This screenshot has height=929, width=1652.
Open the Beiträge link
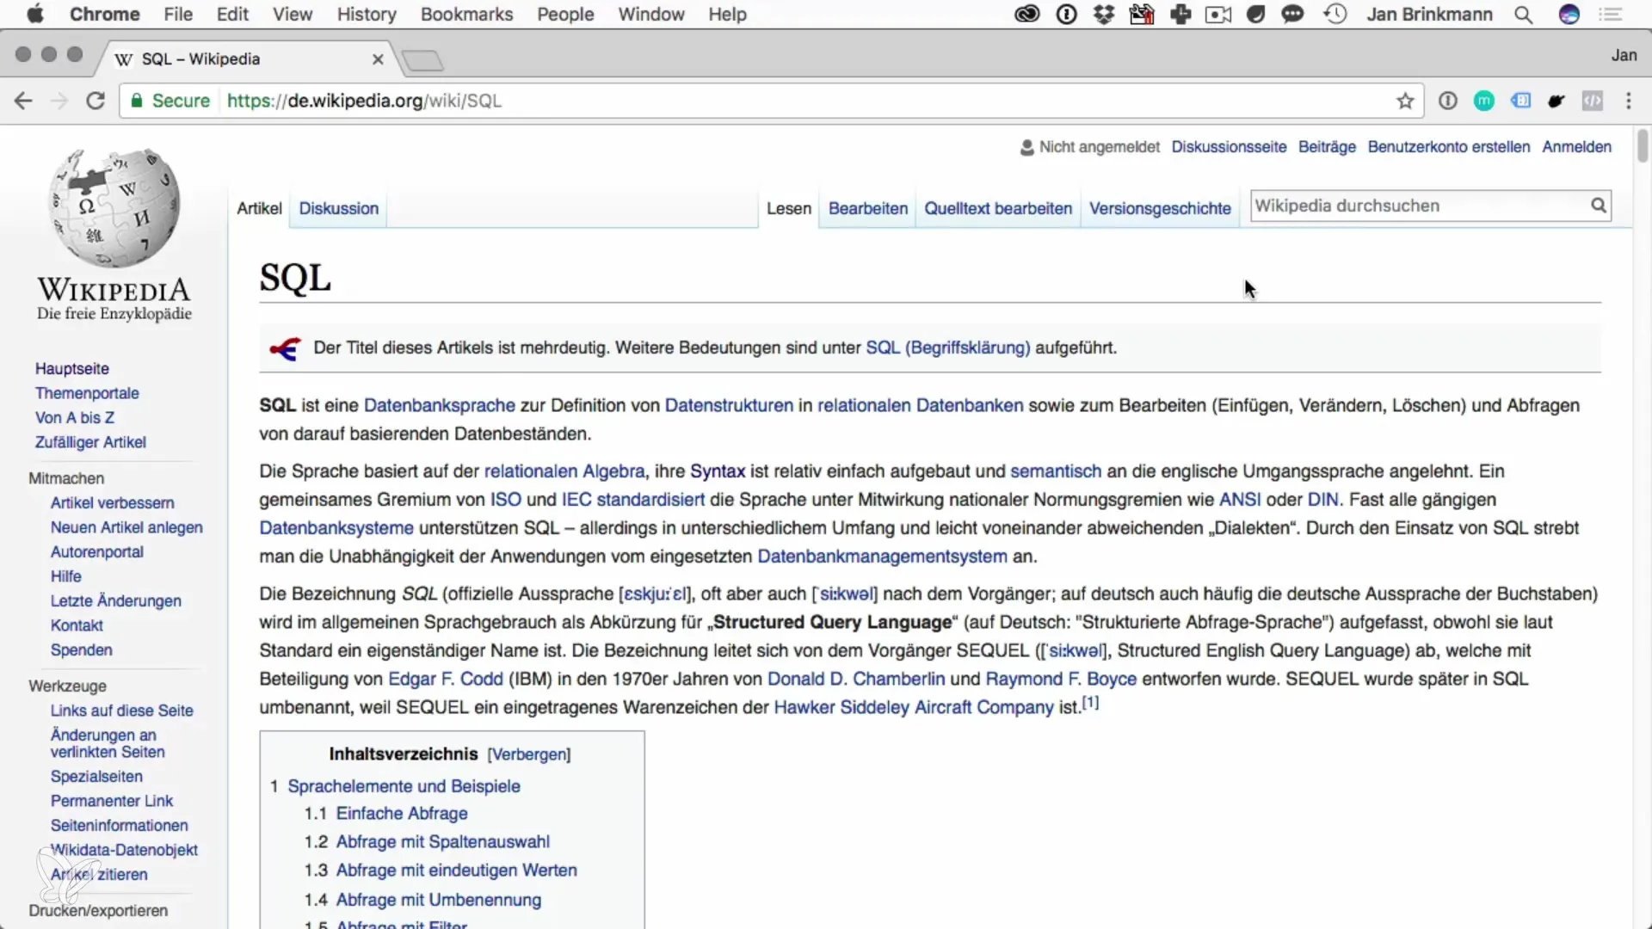click(x=1327, y=147)
